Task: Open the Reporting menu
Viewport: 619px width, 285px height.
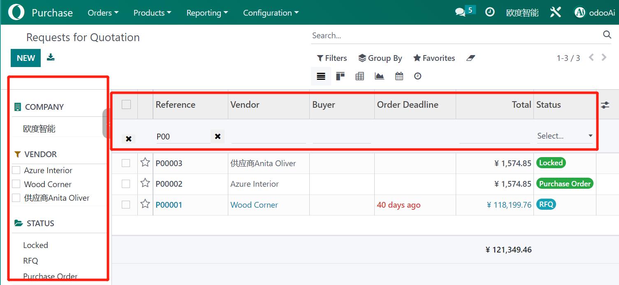Action: pos(207,13)
